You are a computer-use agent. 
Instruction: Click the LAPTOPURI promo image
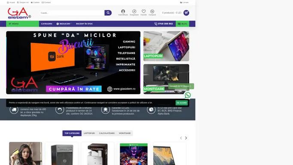(x=166, y=46)
